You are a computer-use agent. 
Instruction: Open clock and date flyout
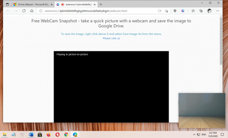point(213,135)
